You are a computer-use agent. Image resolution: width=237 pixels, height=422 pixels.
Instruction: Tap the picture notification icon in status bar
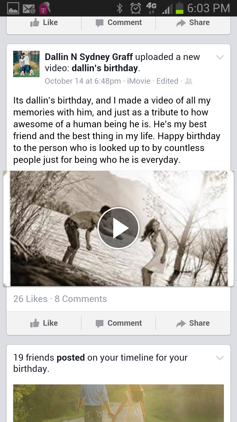13,9
